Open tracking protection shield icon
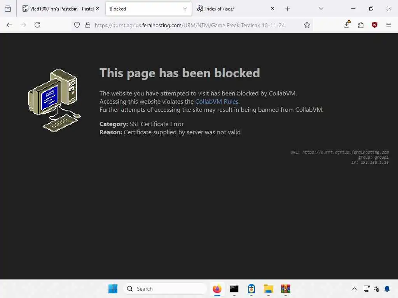 coord(77,25)
